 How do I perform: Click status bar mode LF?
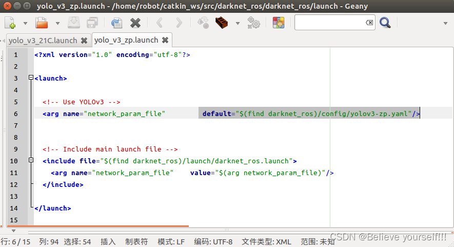171,242
